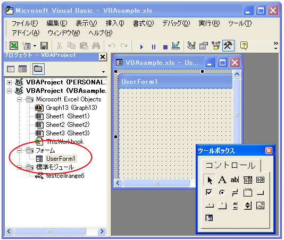Expand toolbar options chevron
Screen dimensions: 284x240
[x=275, y=46]
